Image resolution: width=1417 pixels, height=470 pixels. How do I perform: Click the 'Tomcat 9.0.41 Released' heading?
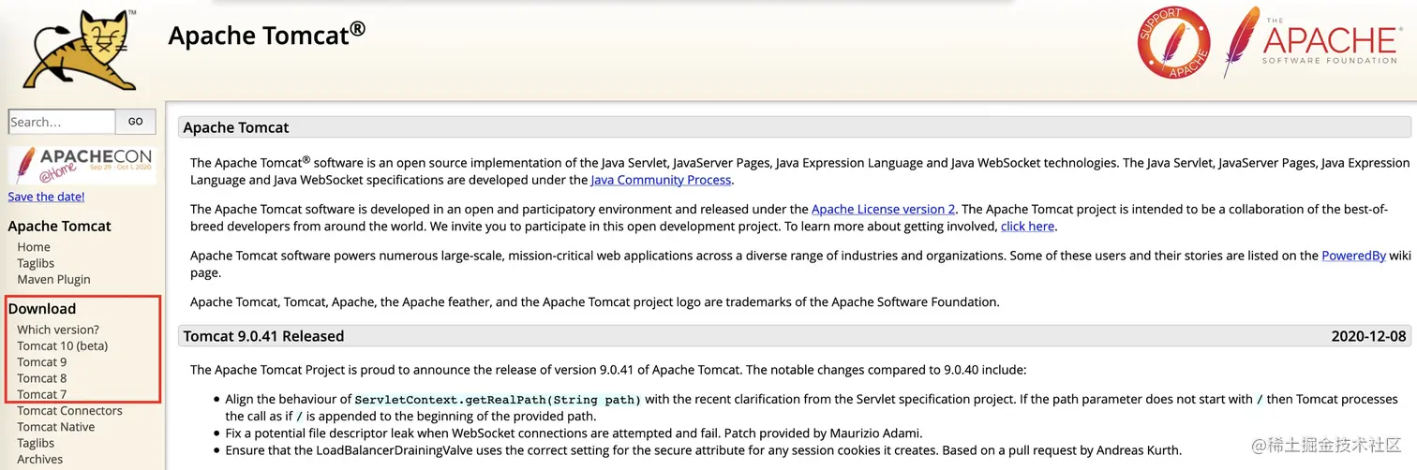(263, 336)
